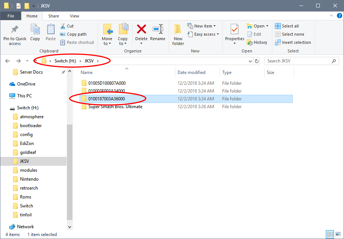Click Invert selection in Select group

coord(293,42)
